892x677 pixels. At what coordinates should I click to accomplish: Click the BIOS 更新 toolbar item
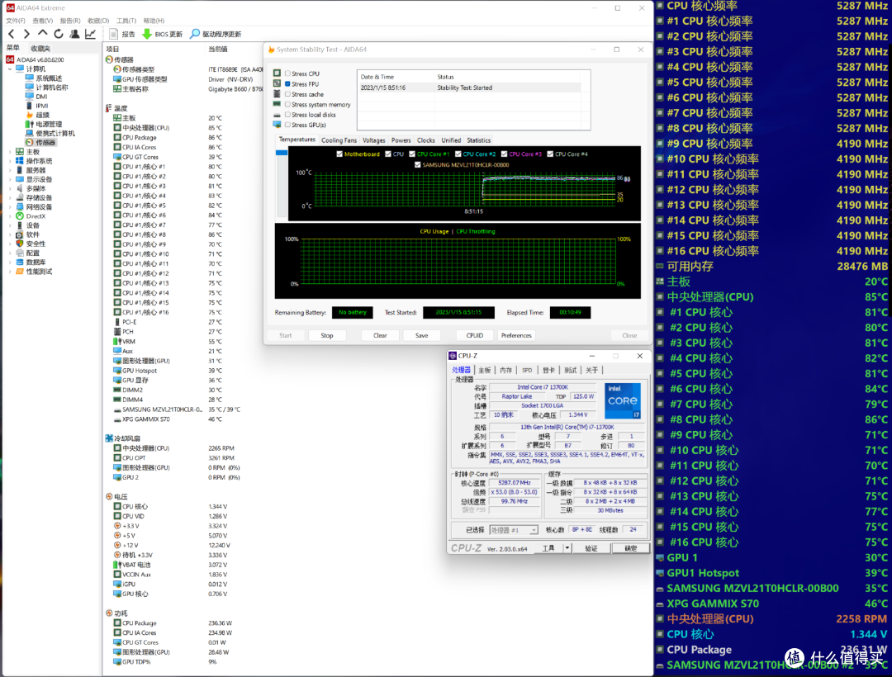point(162,34)
